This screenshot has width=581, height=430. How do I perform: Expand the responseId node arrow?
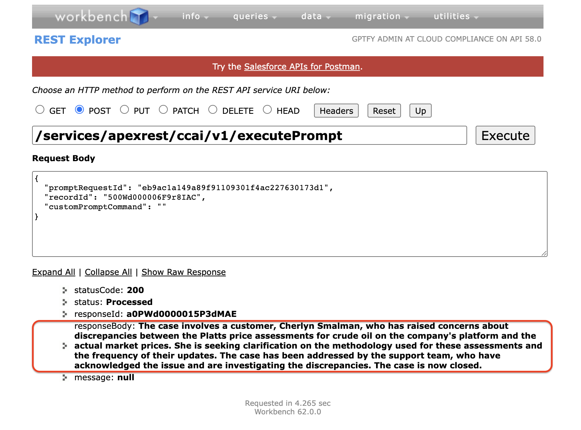(64, 314)
